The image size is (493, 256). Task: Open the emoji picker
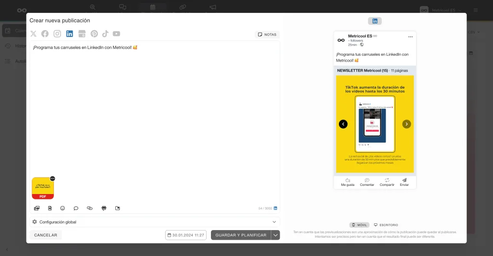pos(63,208)
